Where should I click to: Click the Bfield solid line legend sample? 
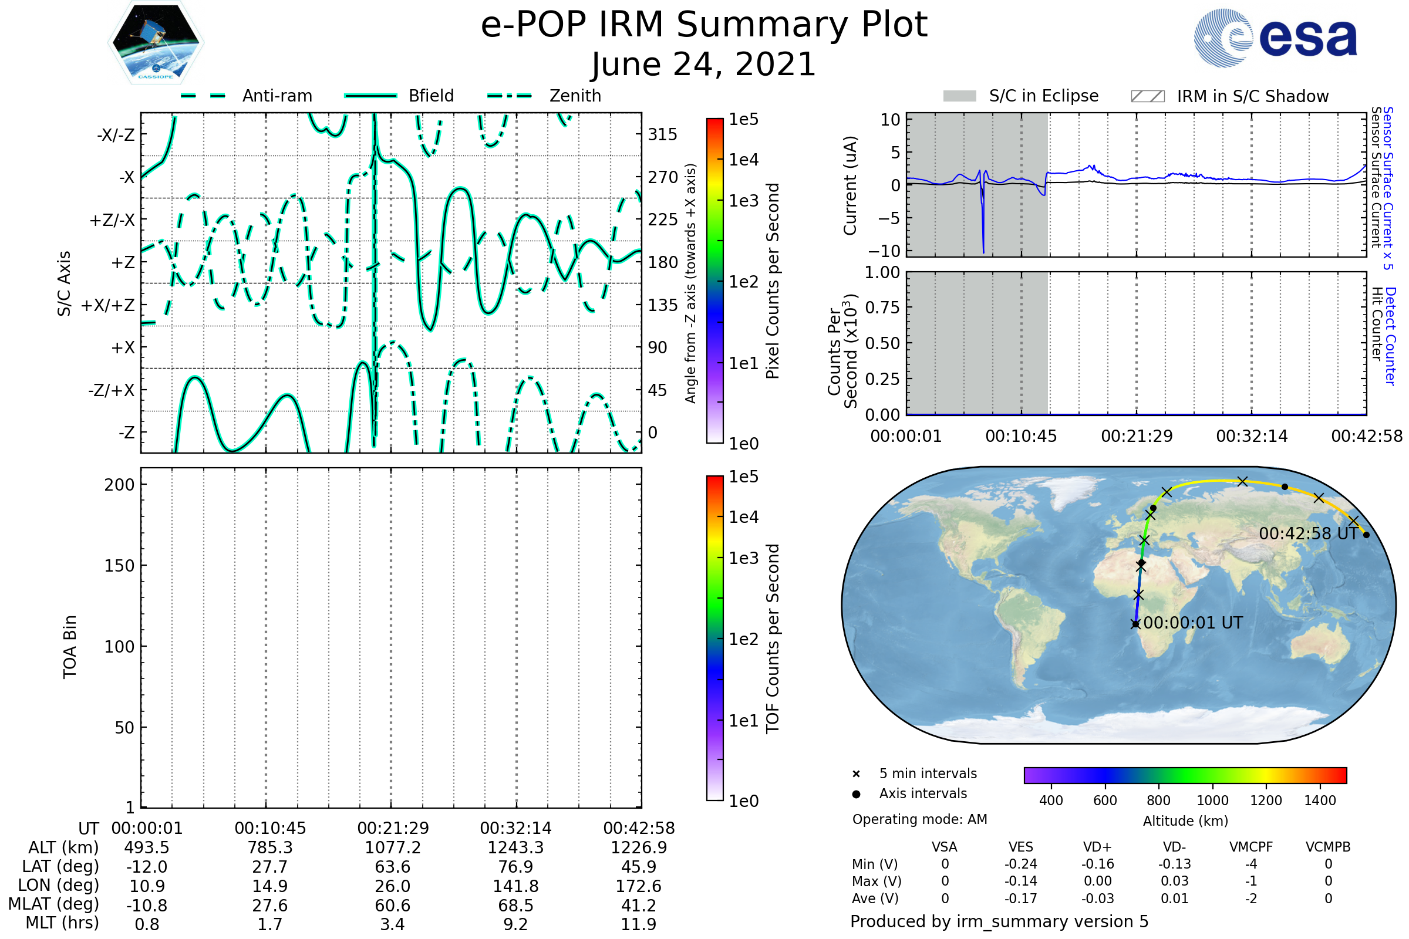[370, 96]
